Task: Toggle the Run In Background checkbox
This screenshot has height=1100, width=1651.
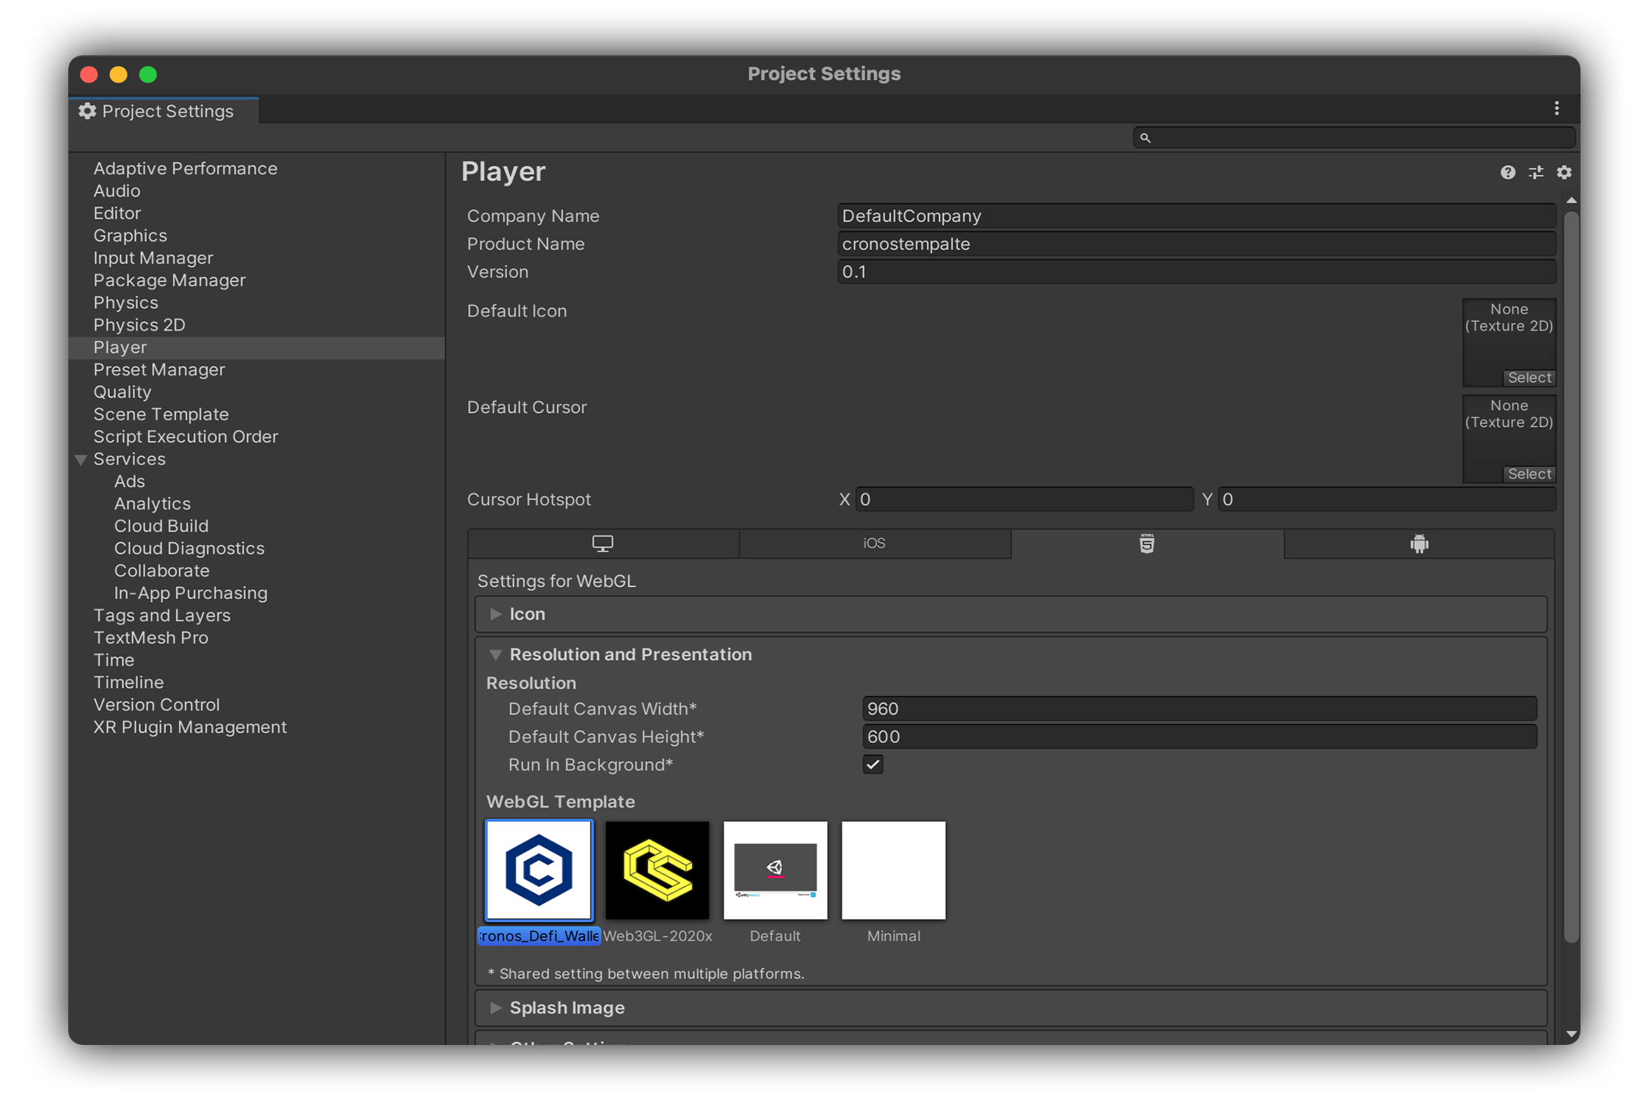Action: [872, 765]
